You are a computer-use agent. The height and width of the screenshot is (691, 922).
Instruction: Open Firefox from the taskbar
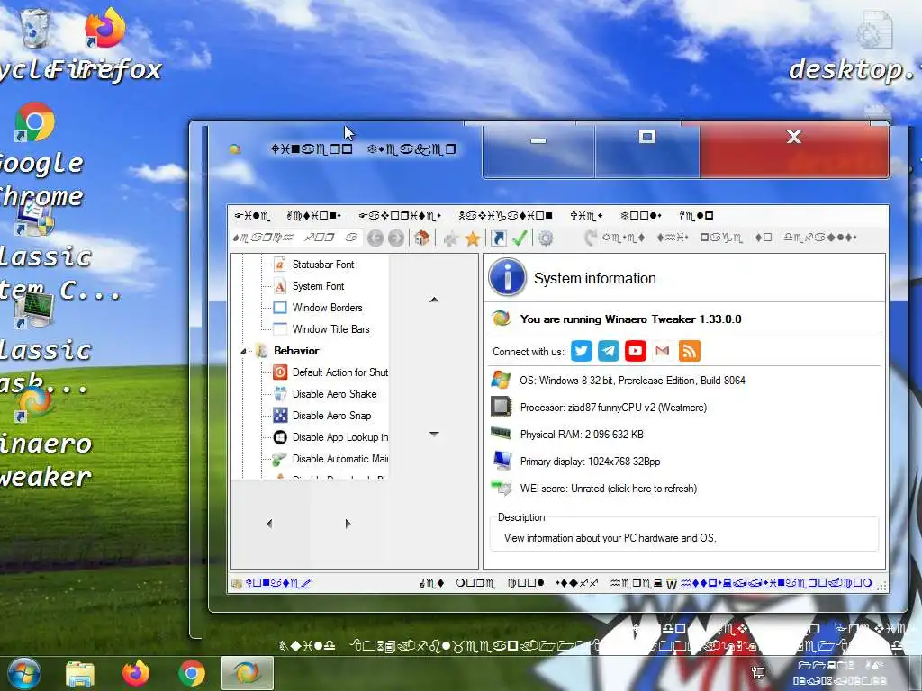click(136, 673)
